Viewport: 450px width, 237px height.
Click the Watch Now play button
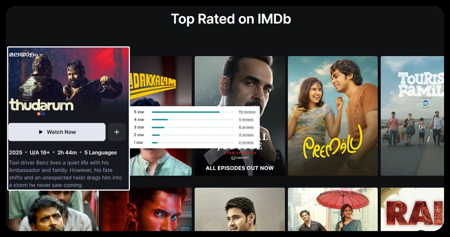57,132
